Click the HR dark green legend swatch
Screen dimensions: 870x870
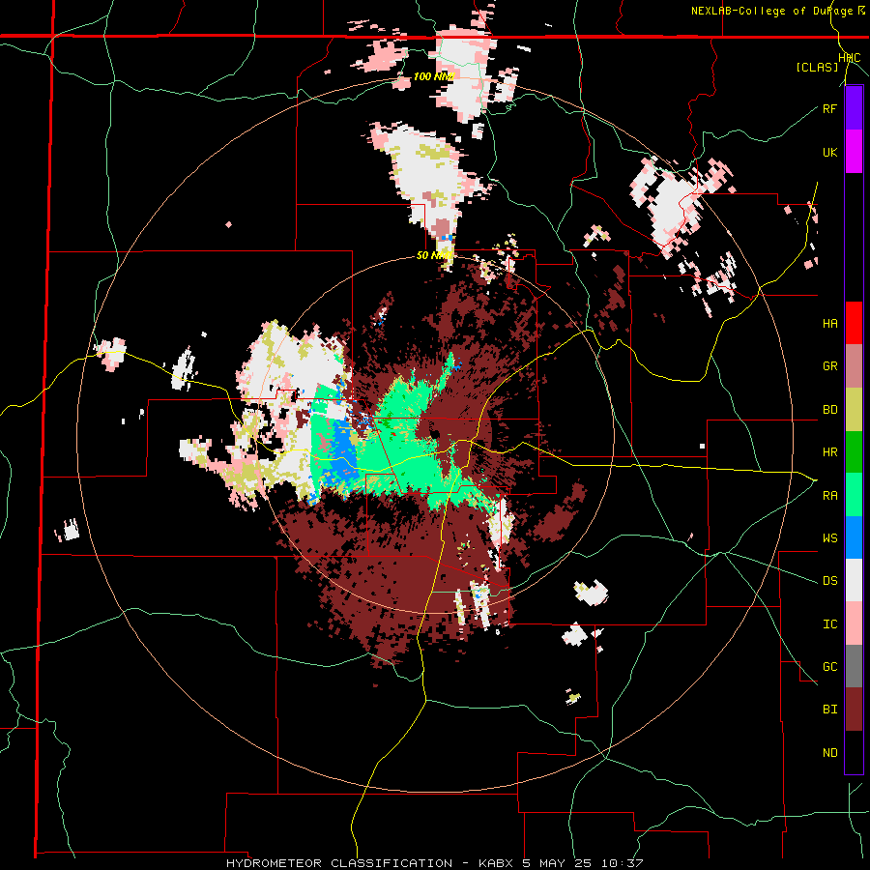[854, 451]
